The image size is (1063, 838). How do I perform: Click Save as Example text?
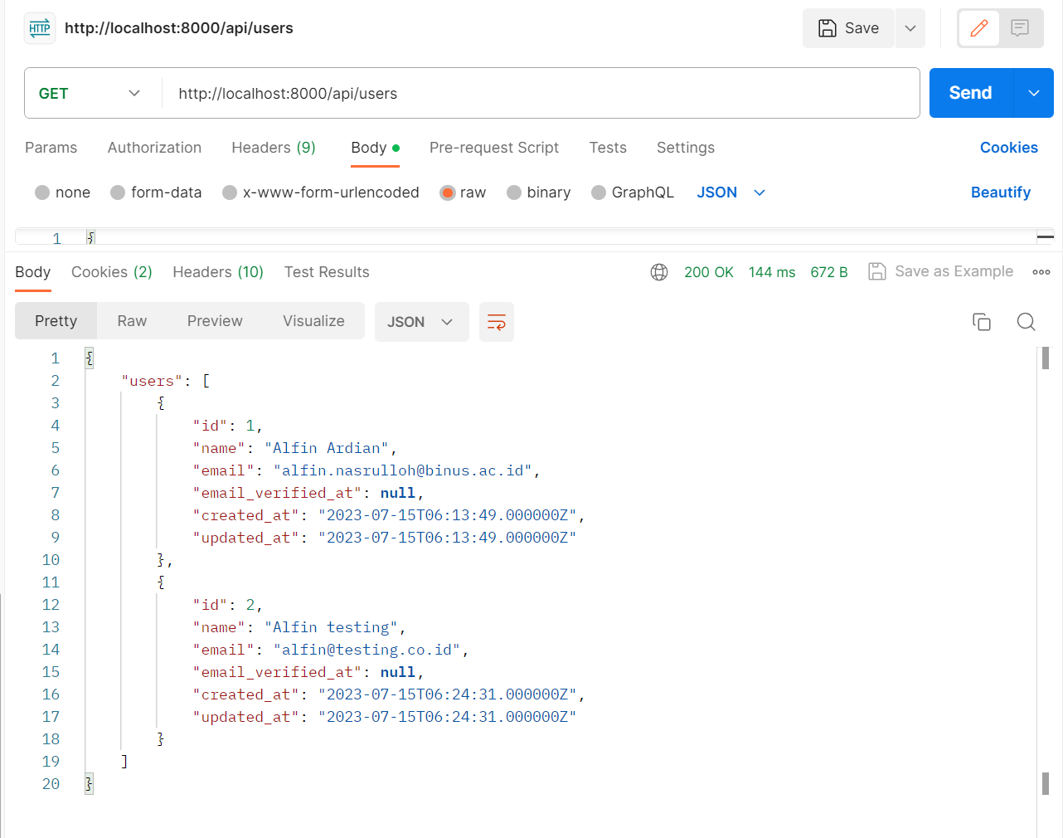tap(954, 271)
